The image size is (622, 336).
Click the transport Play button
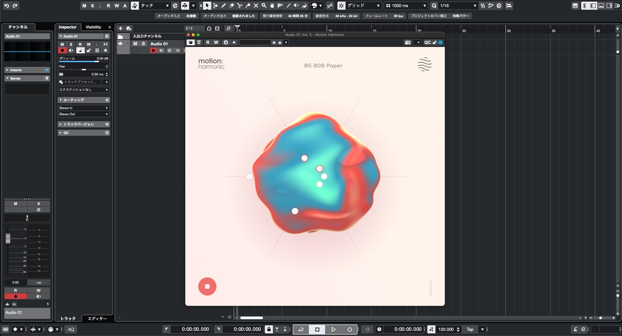point(333,329)
